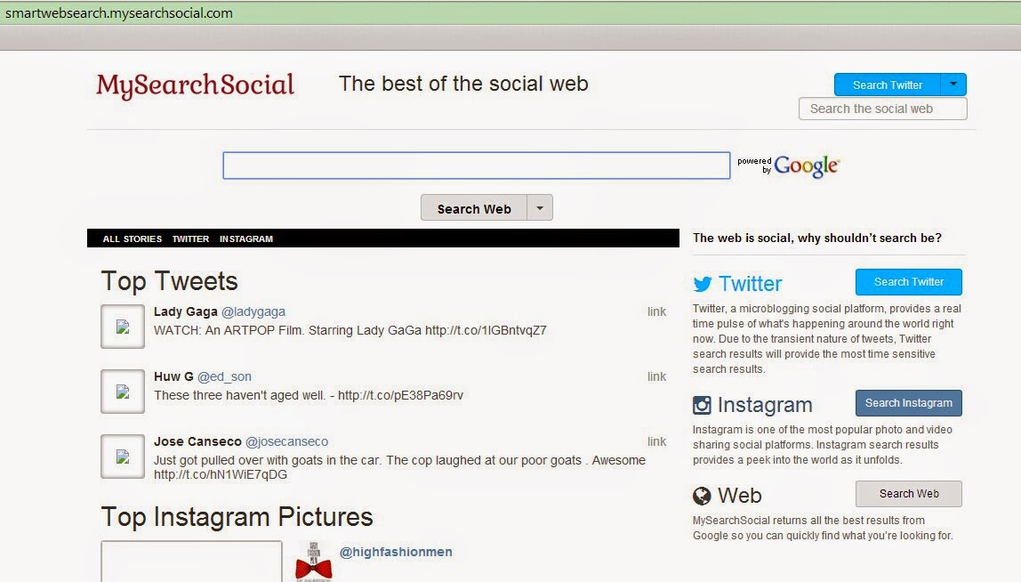Image resolution: width=1021 pixels, height=582 pixels.
Task: Click the Instagram heading text
Action: [x=765, y=406]
